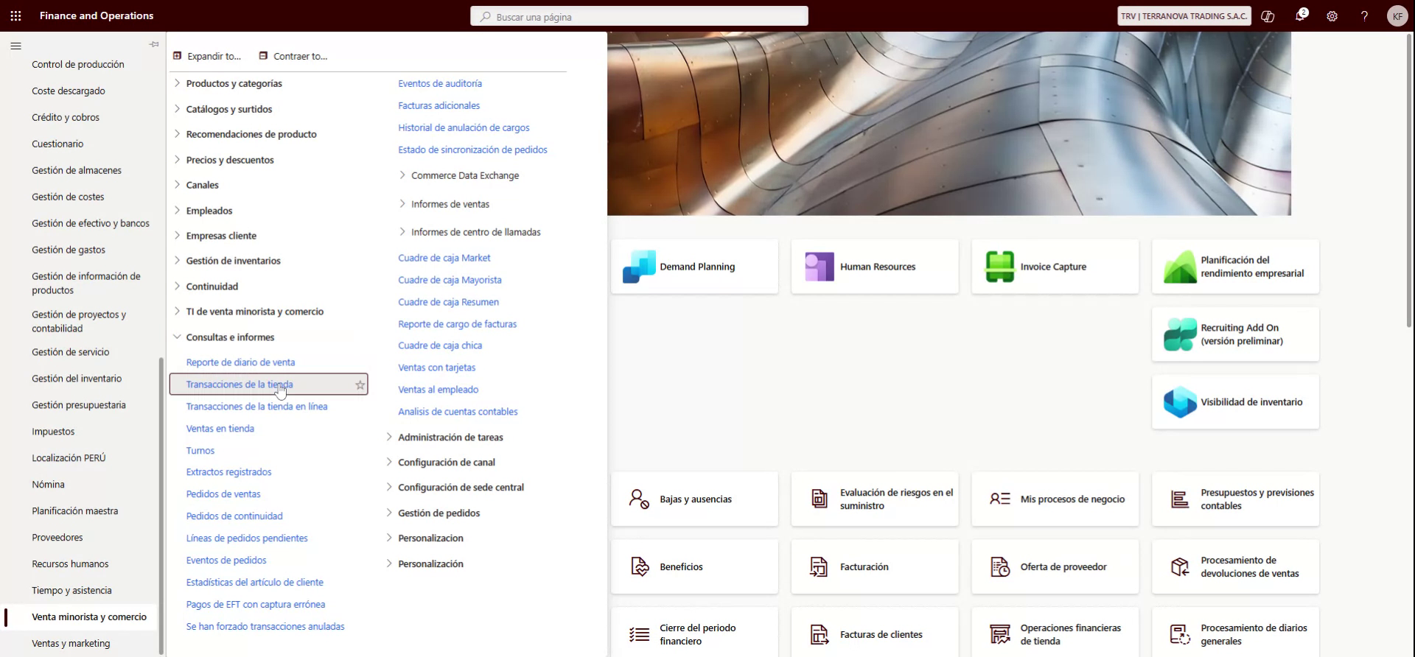Image resolution: width=1415 pixels, height=657 pixels.
Task: Open Ventas y marketing module
Action: tap(71, 644)
